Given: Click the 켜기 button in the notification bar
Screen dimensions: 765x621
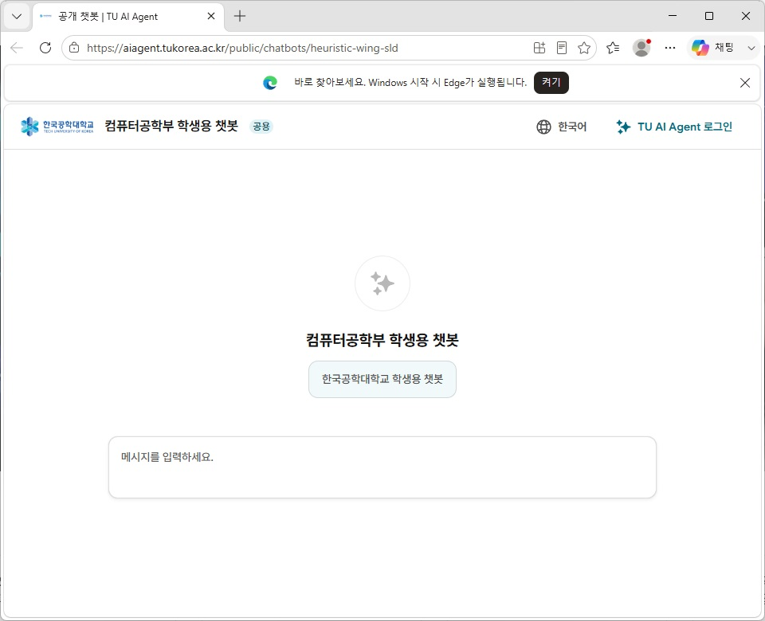Looking at the screenshot, I should [551, 82].
